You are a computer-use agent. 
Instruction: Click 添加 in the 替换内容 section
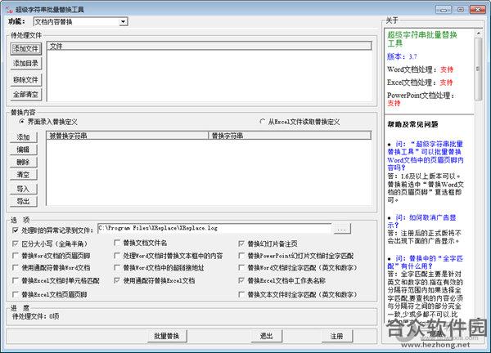tap(24, 137)
